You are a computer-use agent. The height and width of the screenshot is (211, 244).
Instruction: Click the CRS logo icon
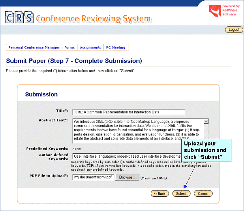19,18
